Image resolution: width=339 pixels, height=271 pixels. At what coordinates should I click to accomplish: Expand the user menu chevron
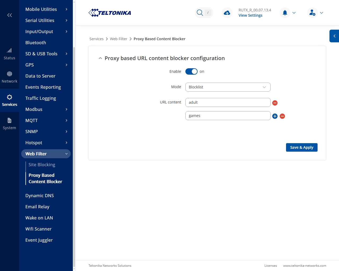click(322, 13)
